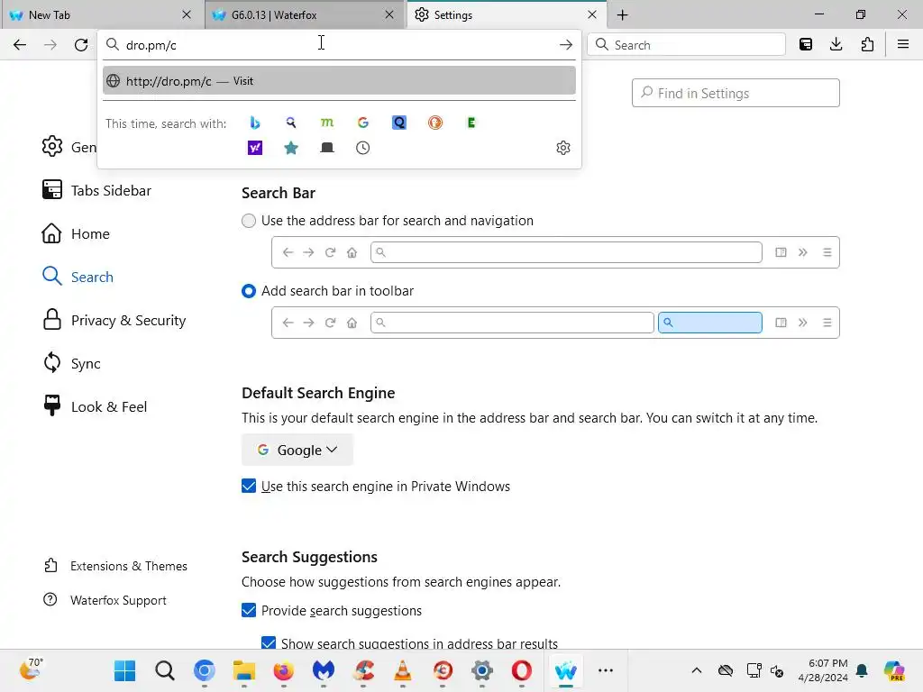
Task: Reload the current page
Action: coord(81,45)
